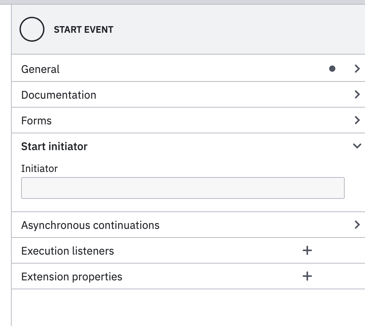The image size is (365, 326).
Task: Click the Execution listeners section title
Action: pos(67,251)
